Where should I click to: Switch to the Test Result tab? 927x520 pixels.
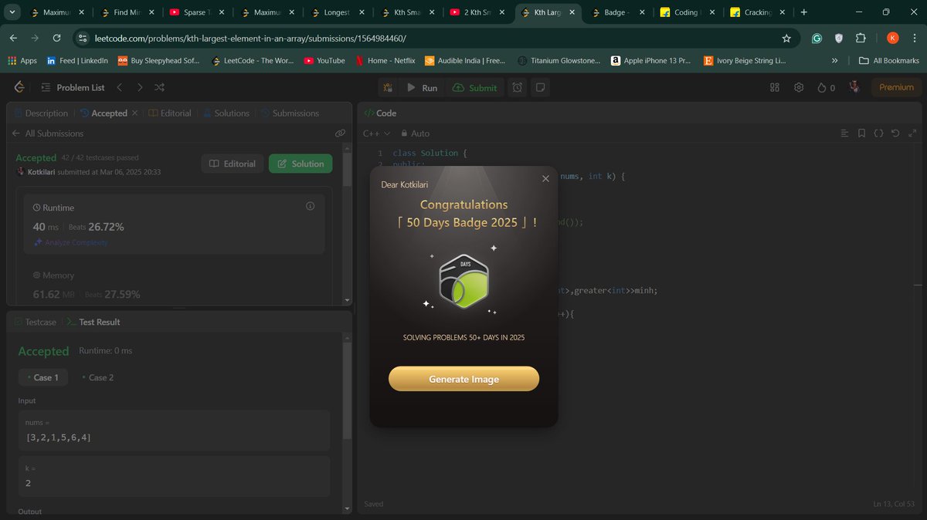[x=93, y=322]
